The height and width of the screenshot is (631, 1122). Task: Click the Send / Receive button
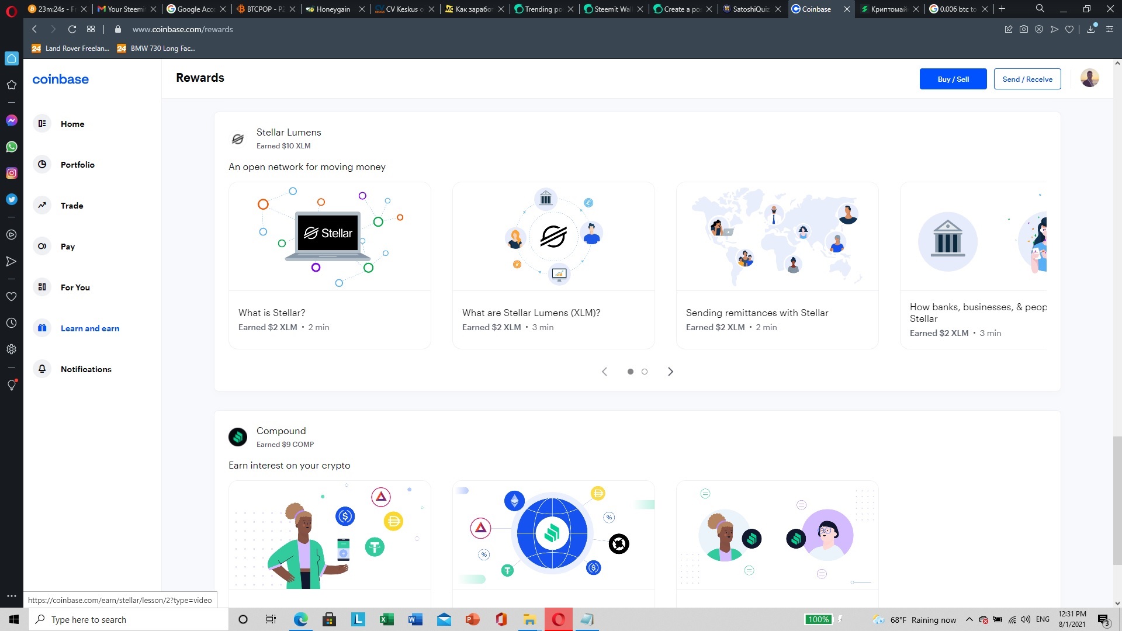coord(1027,79)
